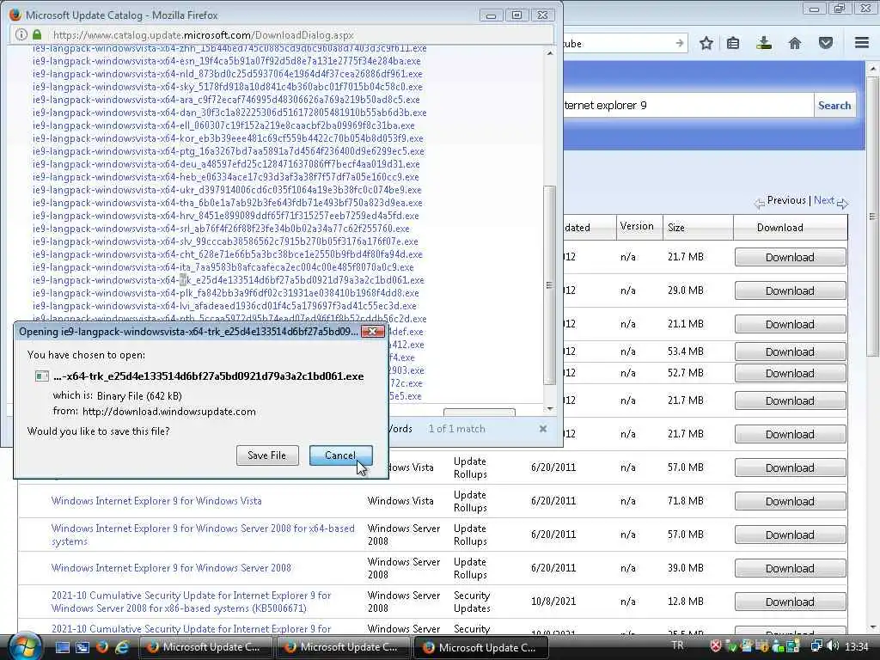Click the Pocket icon in toolbar

[826, 43]
